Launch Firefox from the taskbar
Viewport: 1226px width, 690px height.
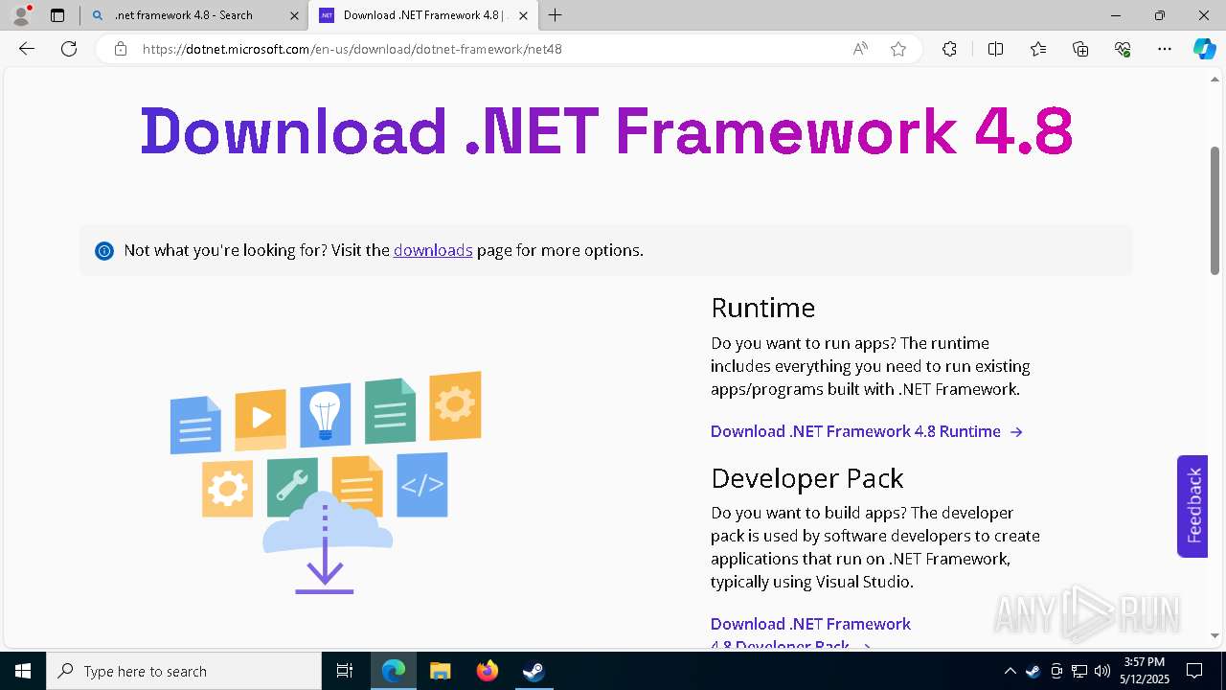(x=488, y=671)
